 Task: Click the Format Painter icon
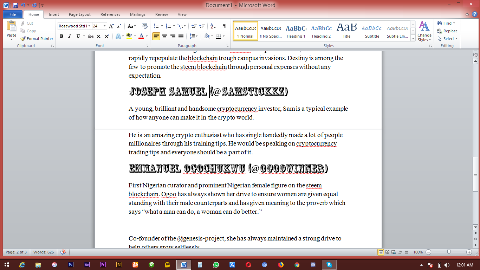[x=36, y=39]
